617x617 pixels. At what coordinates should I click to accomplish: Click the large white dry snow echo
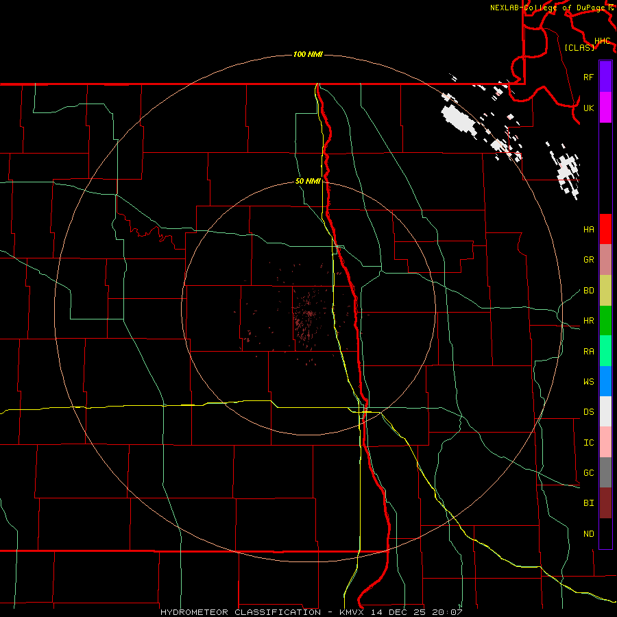point(459,119)
